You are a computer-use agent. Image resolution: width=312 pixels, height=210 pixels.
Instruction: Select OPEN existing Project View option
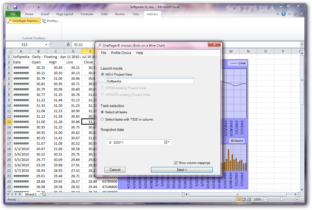(102, 88)
